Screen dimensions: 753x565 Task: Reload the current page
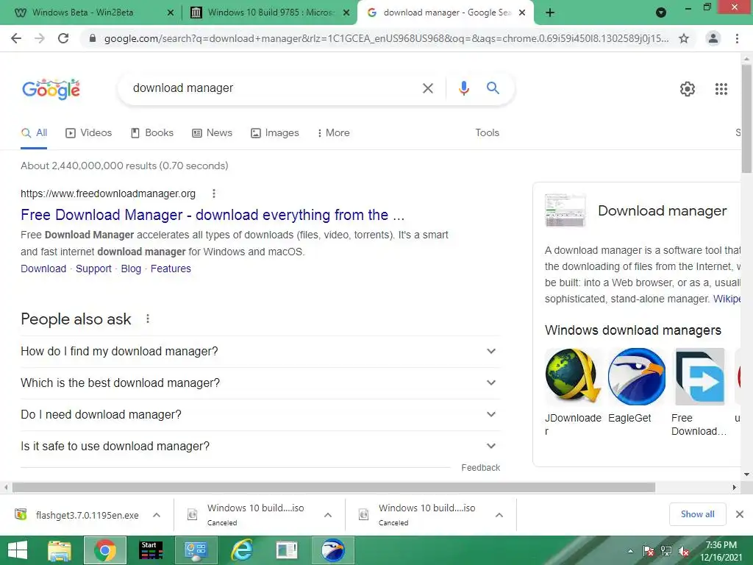pos(63,38)
